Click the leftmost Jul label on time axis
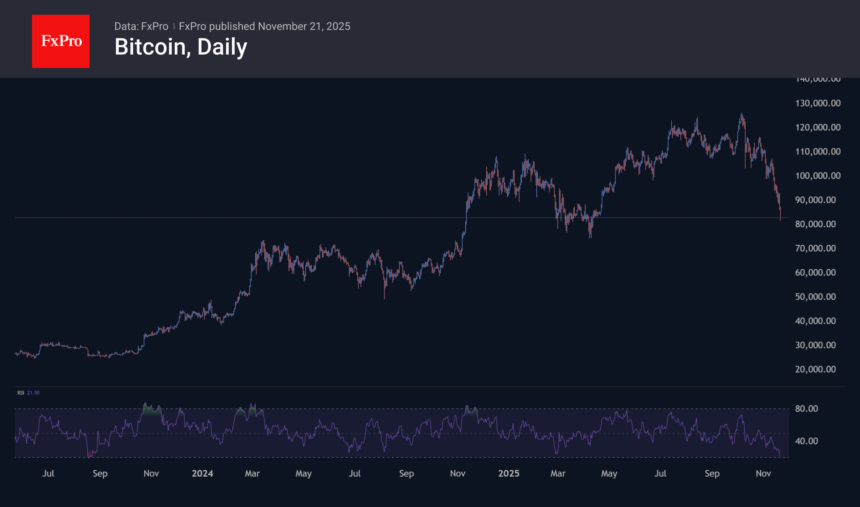Viewport: 860px width, 507px height. [48, 473]
